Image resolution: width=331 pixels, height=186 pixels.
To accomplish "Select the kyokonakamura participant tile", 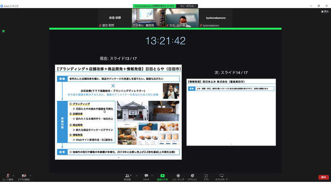I will 216,18.
